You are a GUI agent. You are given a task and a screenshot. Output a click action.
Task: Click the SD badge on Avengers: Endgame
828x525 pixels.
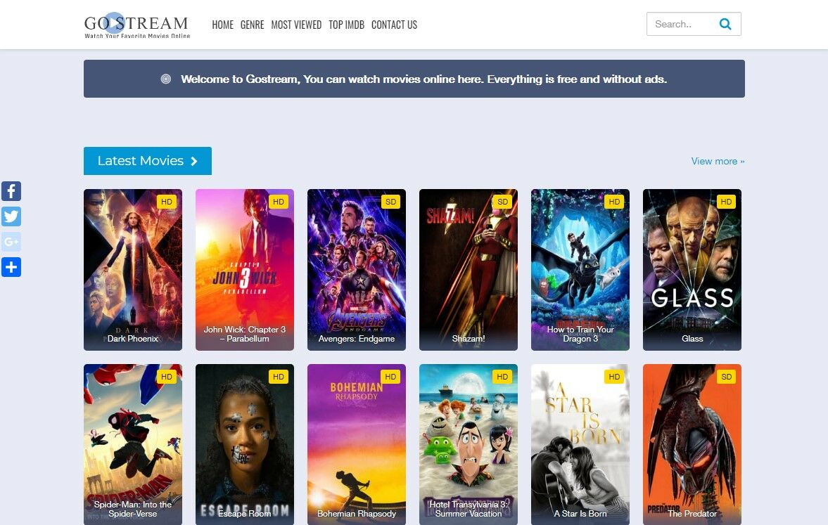point(390,202)
